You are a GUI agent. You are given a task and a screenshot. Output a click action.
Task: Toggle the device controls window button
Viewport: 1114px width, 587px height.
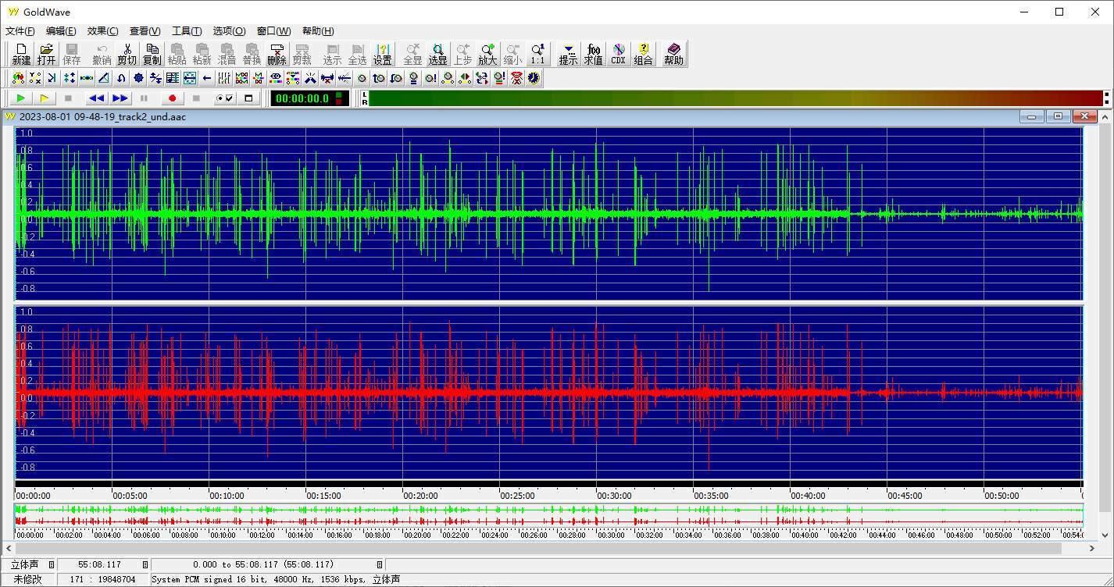248,98
